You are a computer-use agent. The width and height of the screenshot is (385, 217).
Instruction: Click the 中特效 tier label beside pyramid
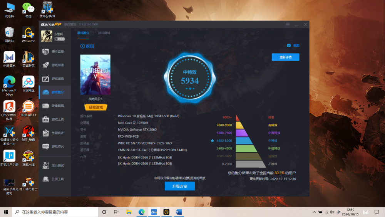click(273, 141)
